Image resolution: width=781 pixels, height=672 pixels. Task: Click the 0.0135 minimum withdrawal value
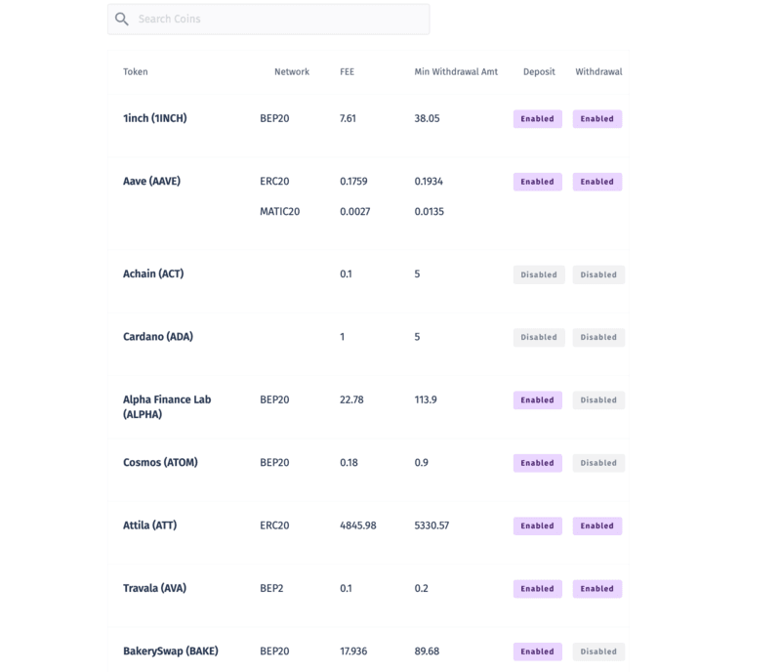point(429,211)
